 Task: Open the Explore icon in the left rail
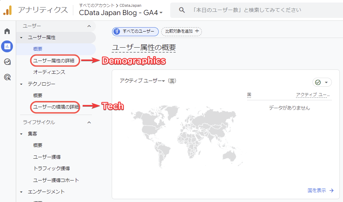pyautogui.click(x=7, y=62)
